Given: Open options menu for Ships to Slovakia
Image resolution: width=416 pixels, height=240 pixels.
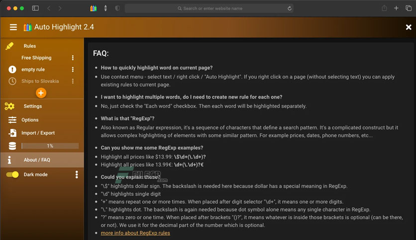Looking at the screenshot, I should click(x=73, y=81).
